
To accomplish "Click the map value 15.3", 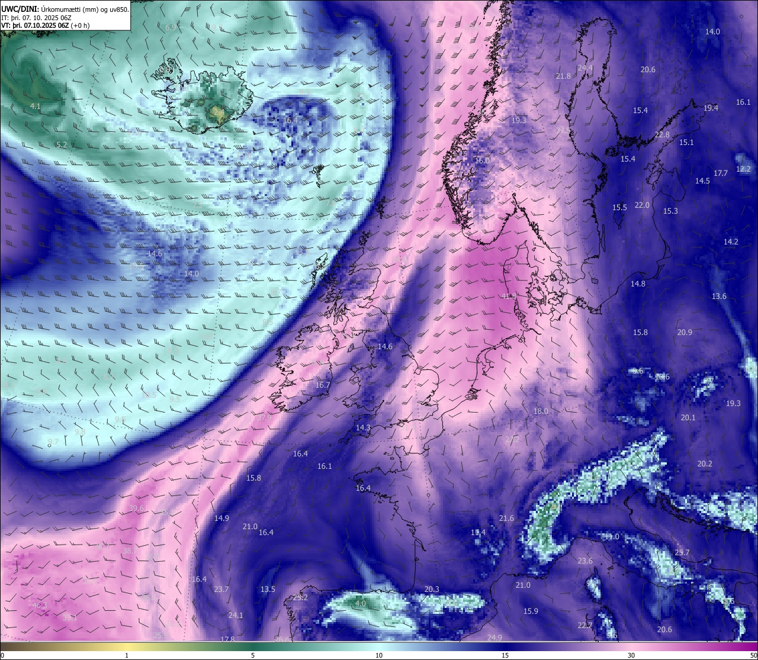I will coord(670,211).
